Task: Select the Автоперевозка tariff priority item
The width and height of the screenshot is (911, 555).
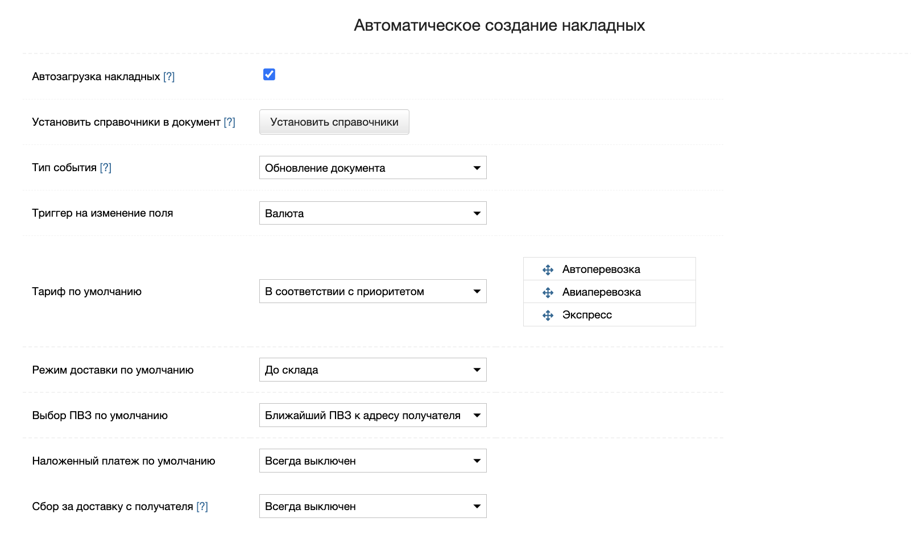Action: [601, 270]
